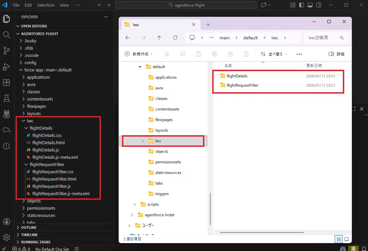Collapse the default folder in File Explorer tree
Screen dimensions: 368x251
[140, 67]
